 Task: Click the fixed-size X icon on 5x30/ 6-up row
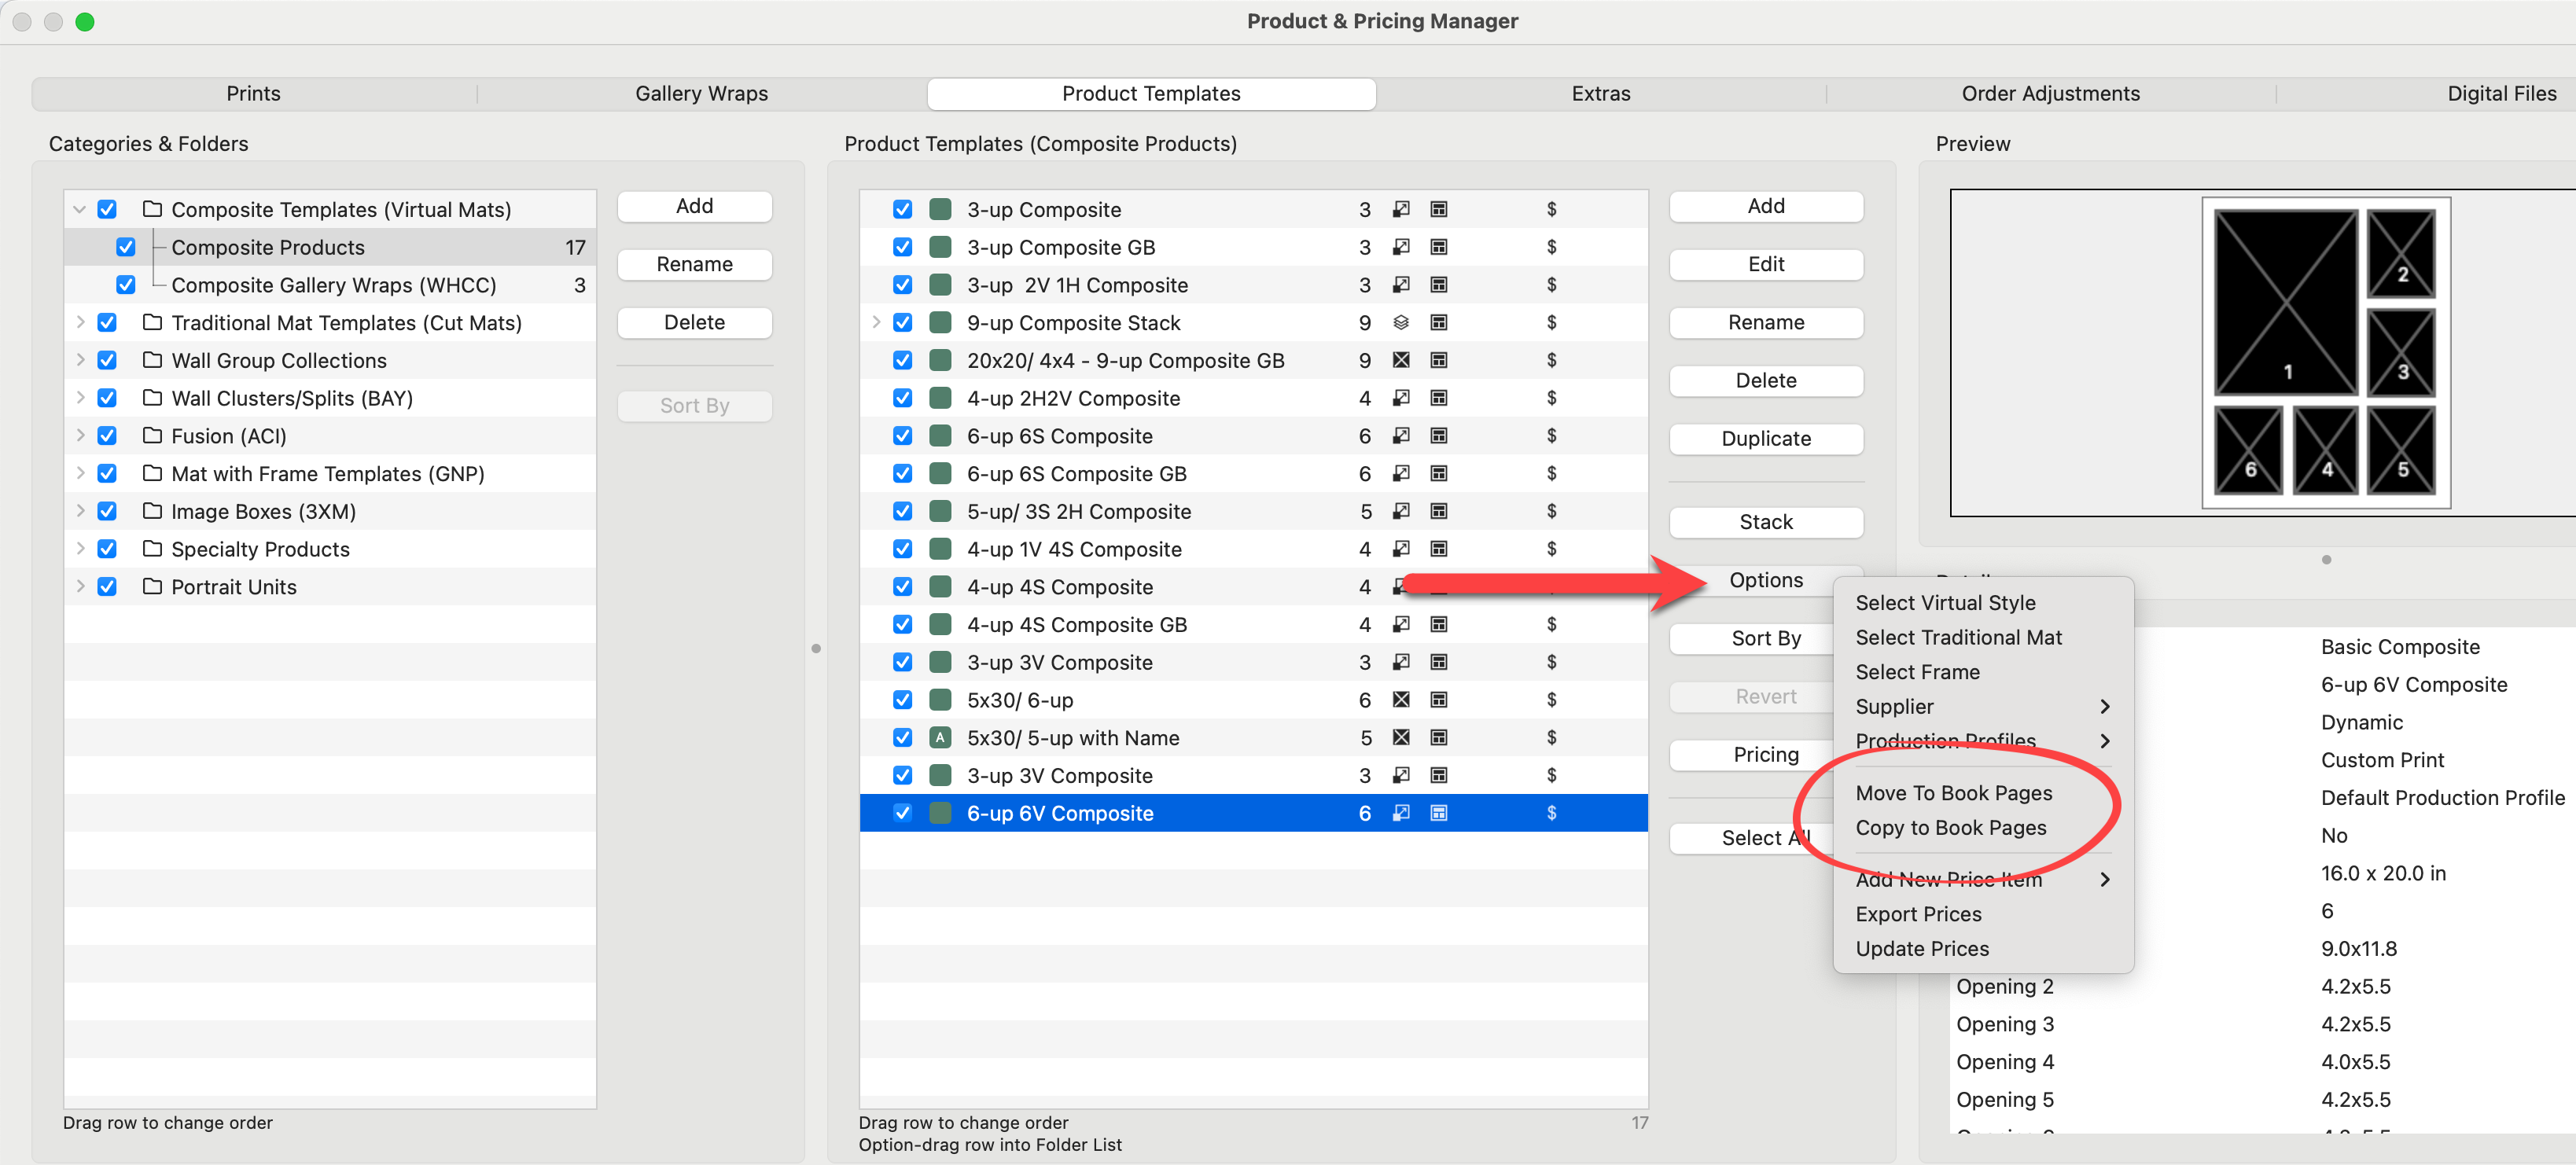[x=1401, y=700]
